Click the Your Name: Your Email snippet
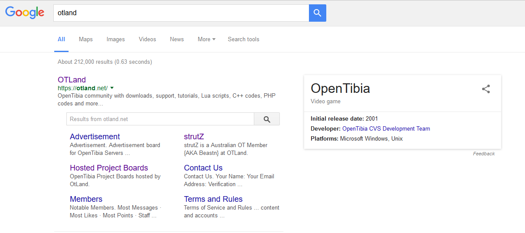Screen dimensions: 525x233 [x=229, y=180]
